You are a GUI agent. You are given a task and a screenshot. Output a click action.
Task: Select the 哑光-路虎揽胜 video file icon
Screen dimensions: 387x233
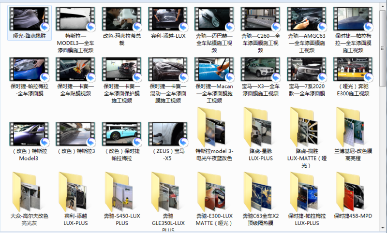click(x=29, y=19)
